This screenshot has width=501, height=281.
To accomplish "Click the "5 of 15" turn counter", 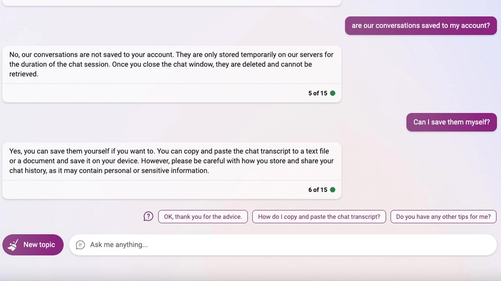I will point(317,93).
